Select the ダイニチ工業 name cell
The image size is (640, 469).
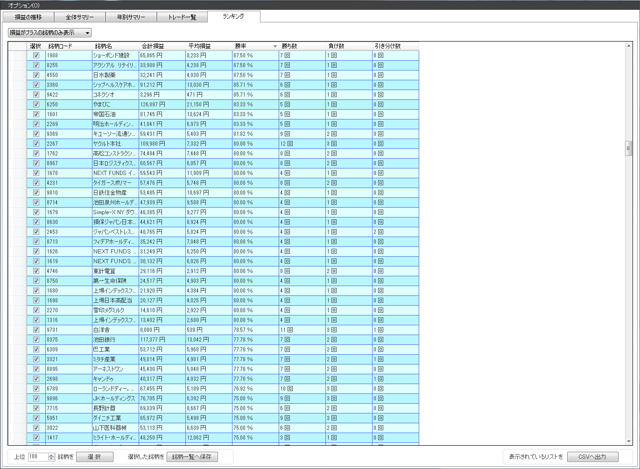click(115, 418)
